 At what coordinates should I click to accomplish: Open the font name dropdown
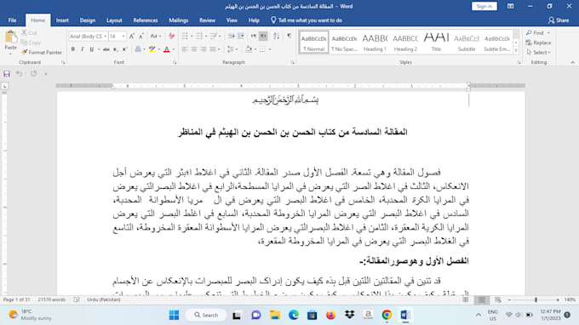tap(106, 36)
